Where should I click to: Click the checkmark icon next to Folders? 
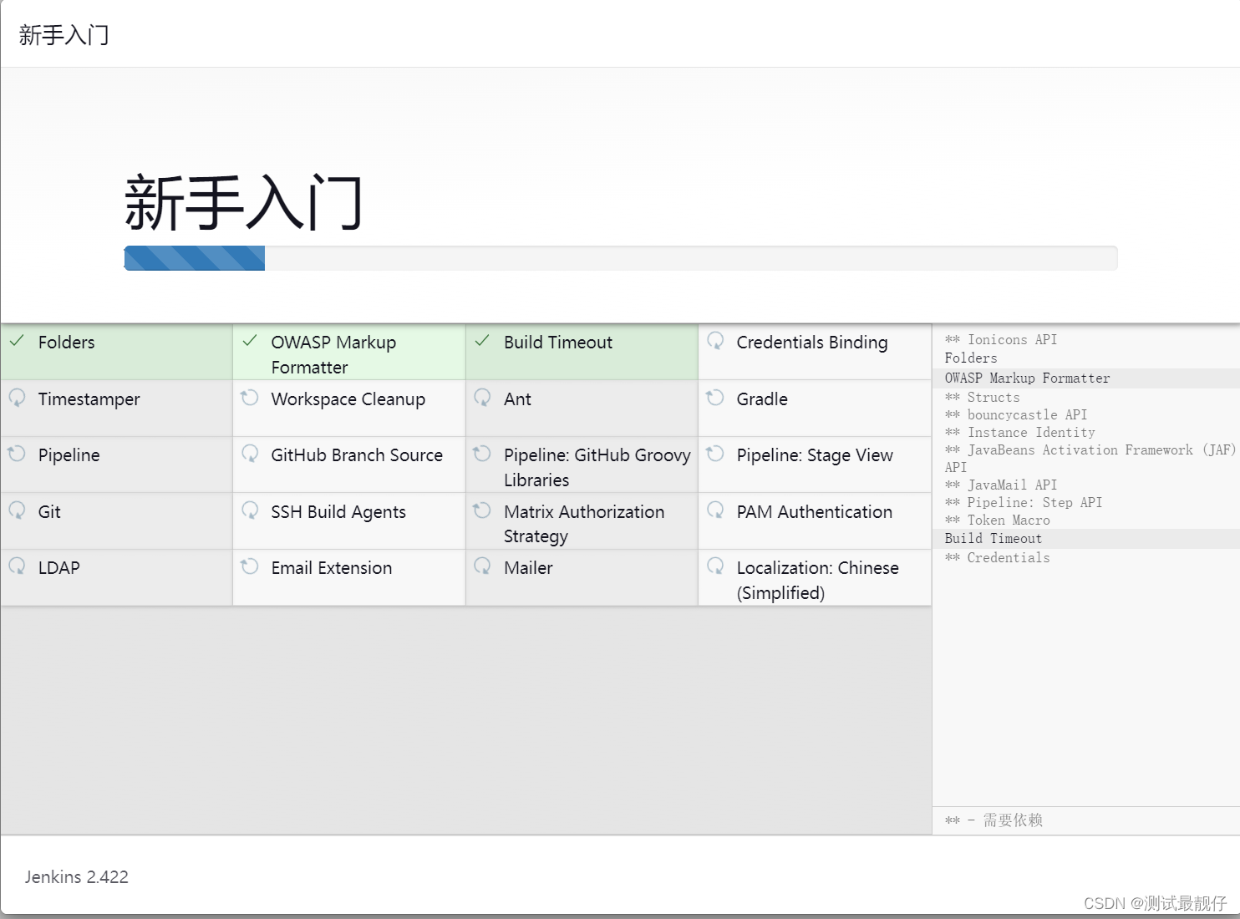[x=17, y=341]
